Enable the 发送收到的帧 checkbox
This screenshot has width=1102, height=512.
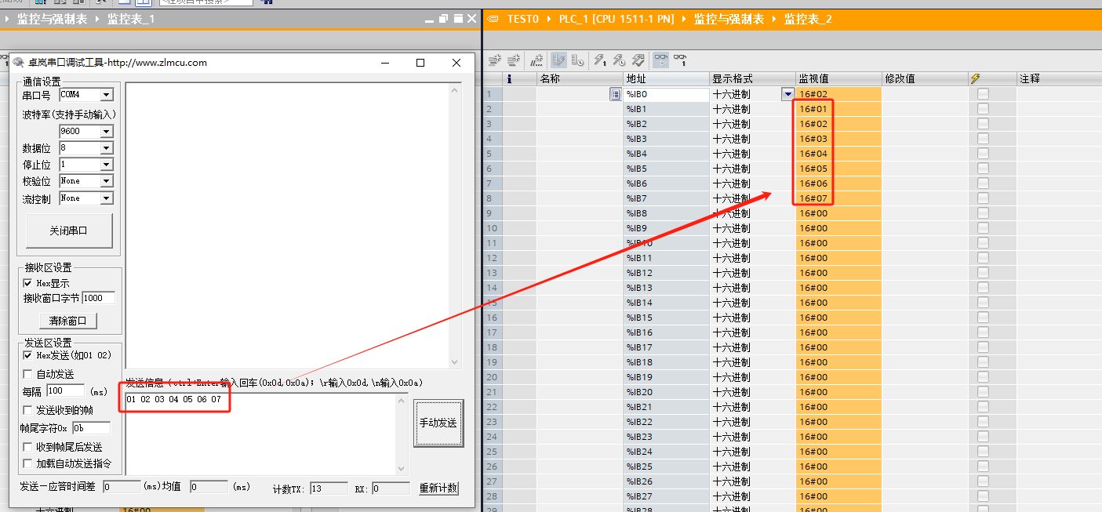pyautogui.click(x=28, y=410)
